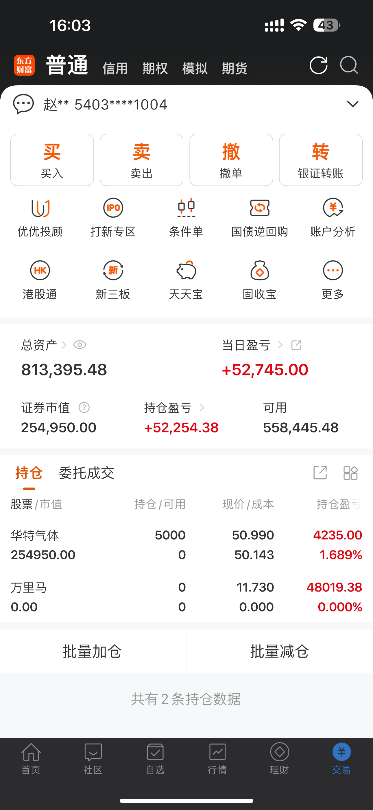This screenshot has width=373, height=810.
Task: Open 港股通 HK icon
Action: pos(40,270)
